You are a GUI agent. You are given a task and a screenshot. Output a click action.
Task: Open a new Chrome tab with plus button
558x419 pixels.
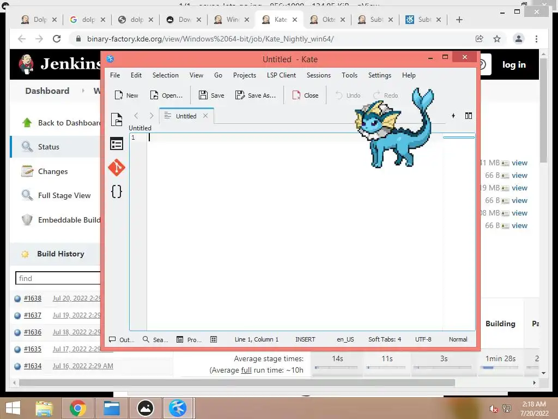click(459, 20)
